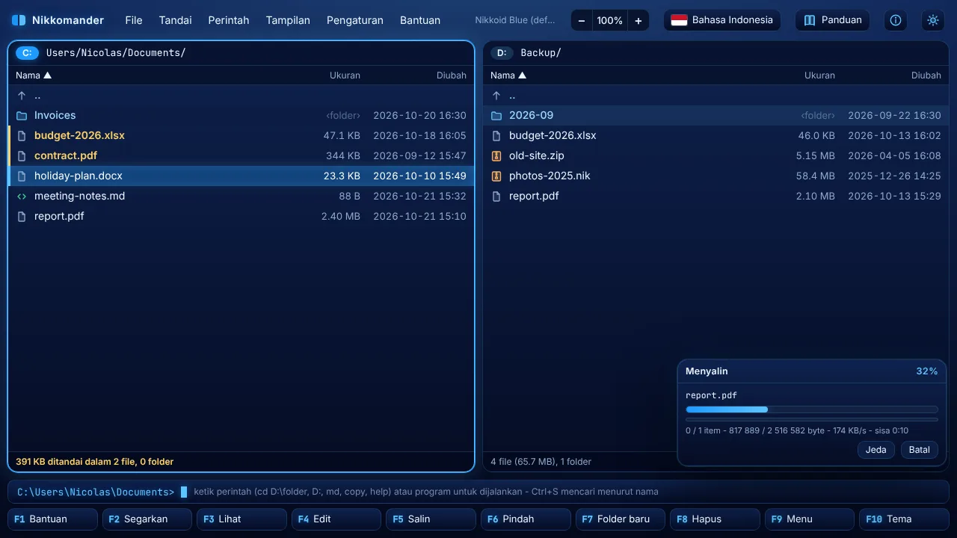Reset zoom via the 100% button

(x=610, y=21)
